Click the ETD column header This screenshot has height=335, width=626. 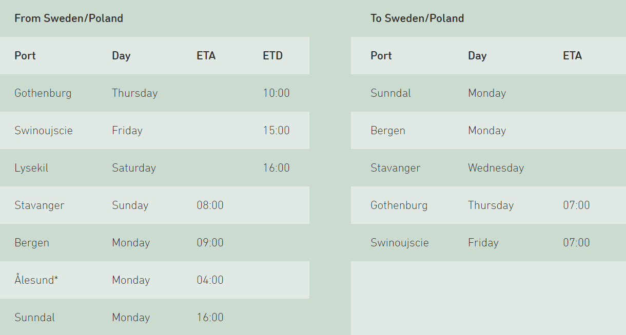point(272,56)
